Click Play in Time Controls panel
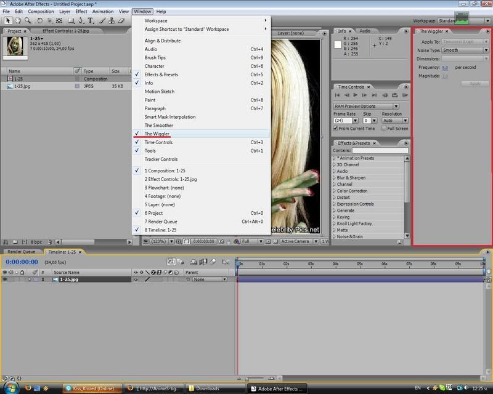Screen dimensions: 493x394 [356, 95]
